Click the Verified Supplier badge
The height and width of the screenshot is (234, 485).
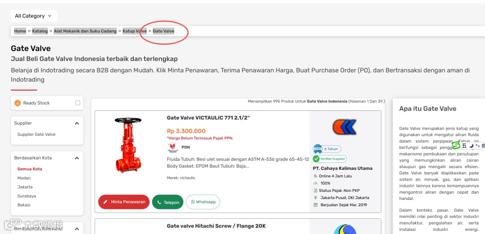tap(330, 159)
